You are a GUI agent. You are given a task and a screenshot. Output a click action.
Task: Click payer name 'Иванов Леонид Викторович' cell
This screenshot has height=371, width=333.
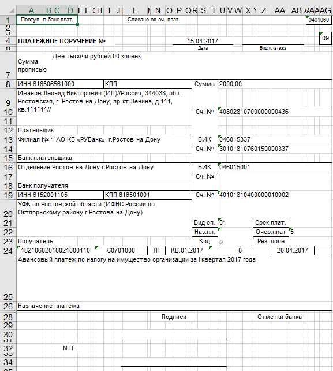tap(104, 107)
